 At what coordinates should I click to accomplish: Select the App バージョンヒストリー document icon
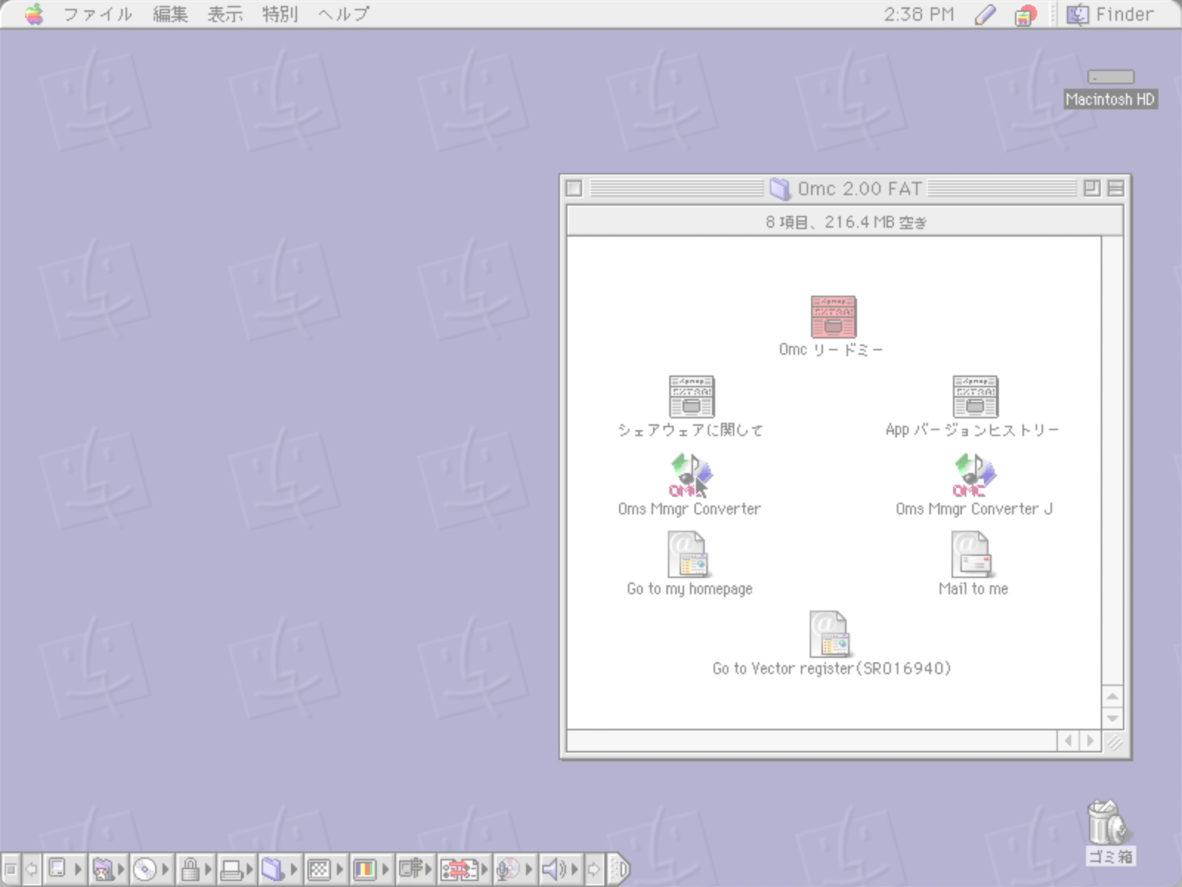[975, 396]
